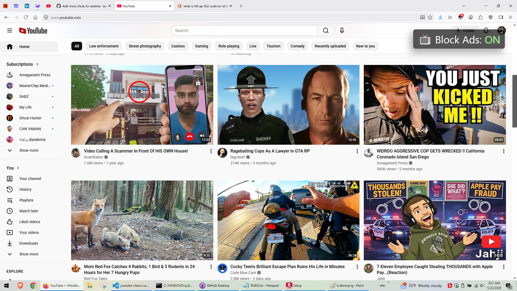Open the Scambaiter channel avatar

(x=76, y=153)
